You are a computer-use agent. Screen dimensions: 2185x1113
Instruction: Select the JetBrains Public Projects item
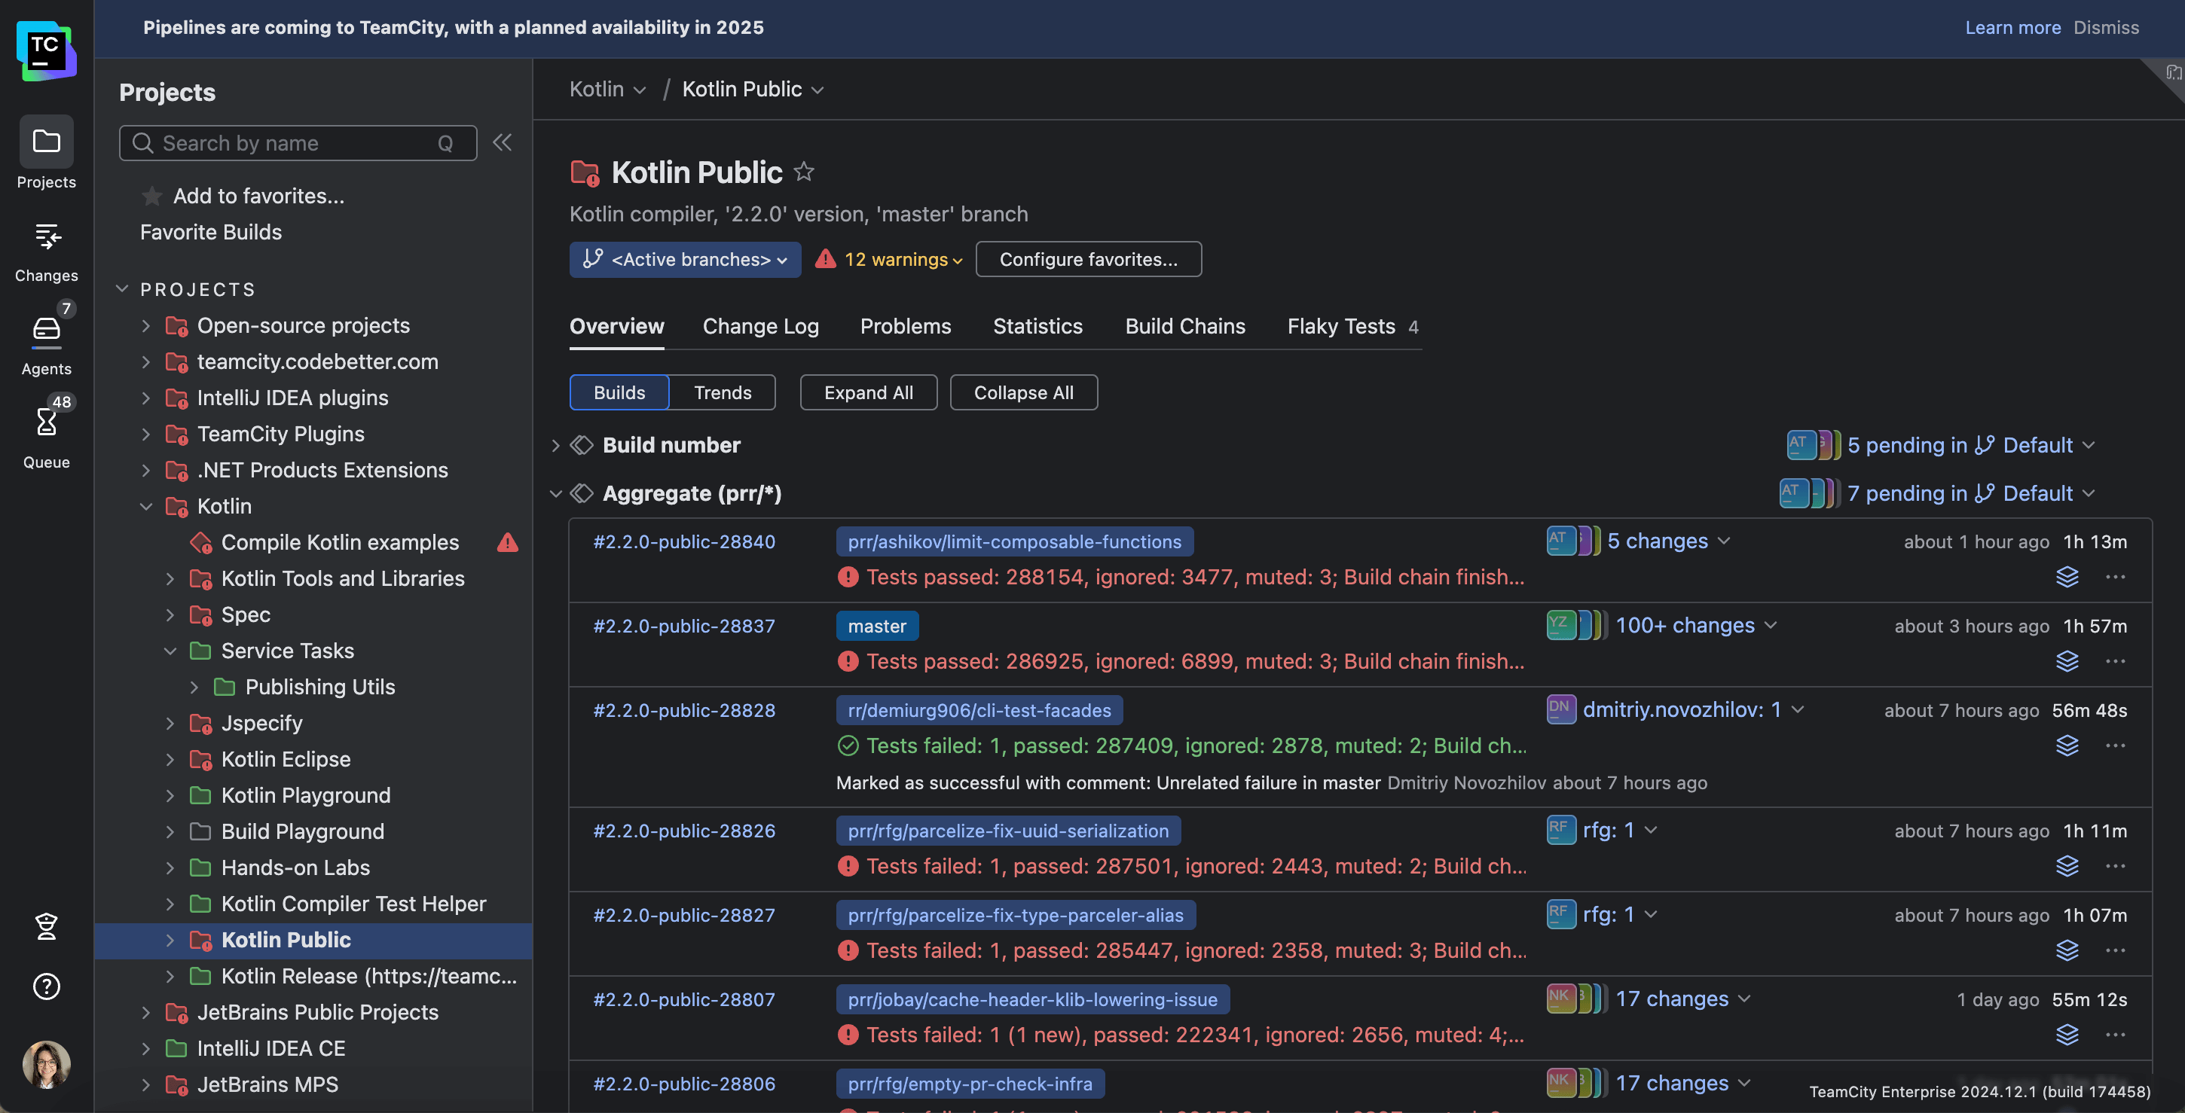point(318,1012)
